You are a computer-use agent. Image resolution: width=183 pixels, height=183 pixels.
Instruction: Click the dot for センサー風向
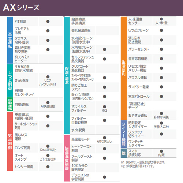(x=48, y=167)
